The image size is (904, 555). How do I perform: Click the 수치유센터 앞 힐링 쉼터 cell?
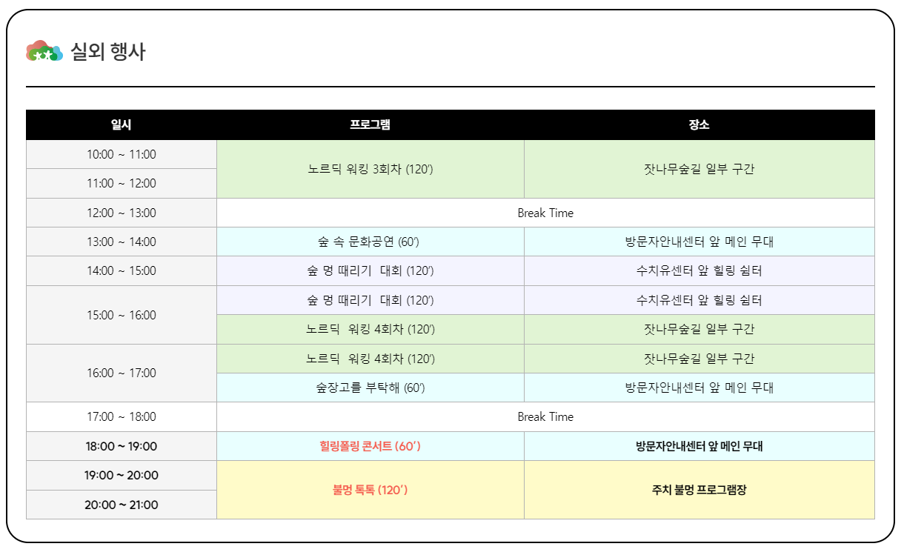click(699, 270)
